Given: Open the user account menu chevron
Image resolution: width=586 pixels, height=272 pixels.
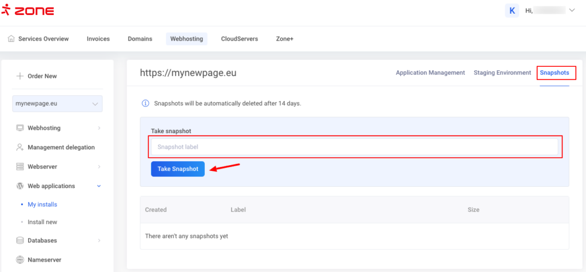Looking at the screenshot, I should click(x=571, y=10).
